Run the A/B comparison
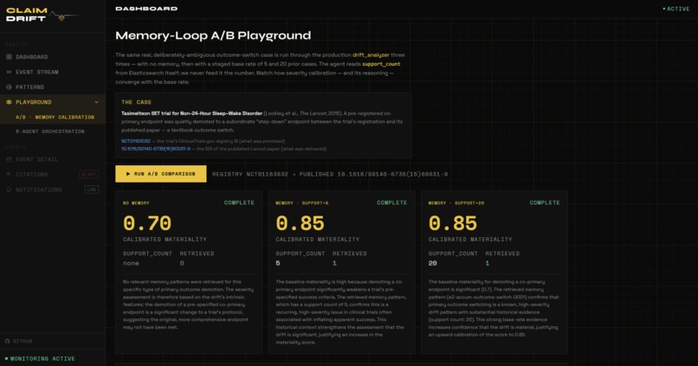 click(161, 174)
